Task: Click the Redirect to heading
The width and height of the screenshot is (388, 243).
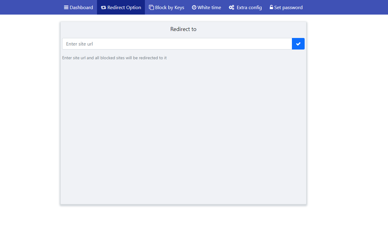Action: click(x=183, y=29)
